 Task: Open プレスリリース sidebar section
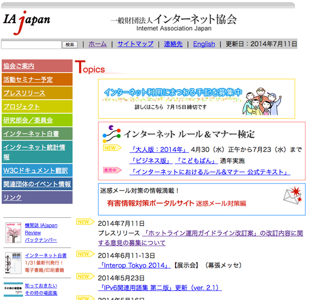(x=24, y=93)
